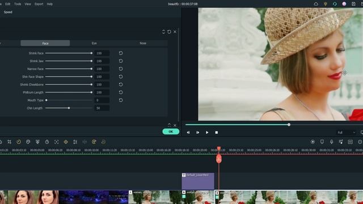This screenshot has width=363, height=204.
Task: Select the Speed tab
Action: pos(8,12)
